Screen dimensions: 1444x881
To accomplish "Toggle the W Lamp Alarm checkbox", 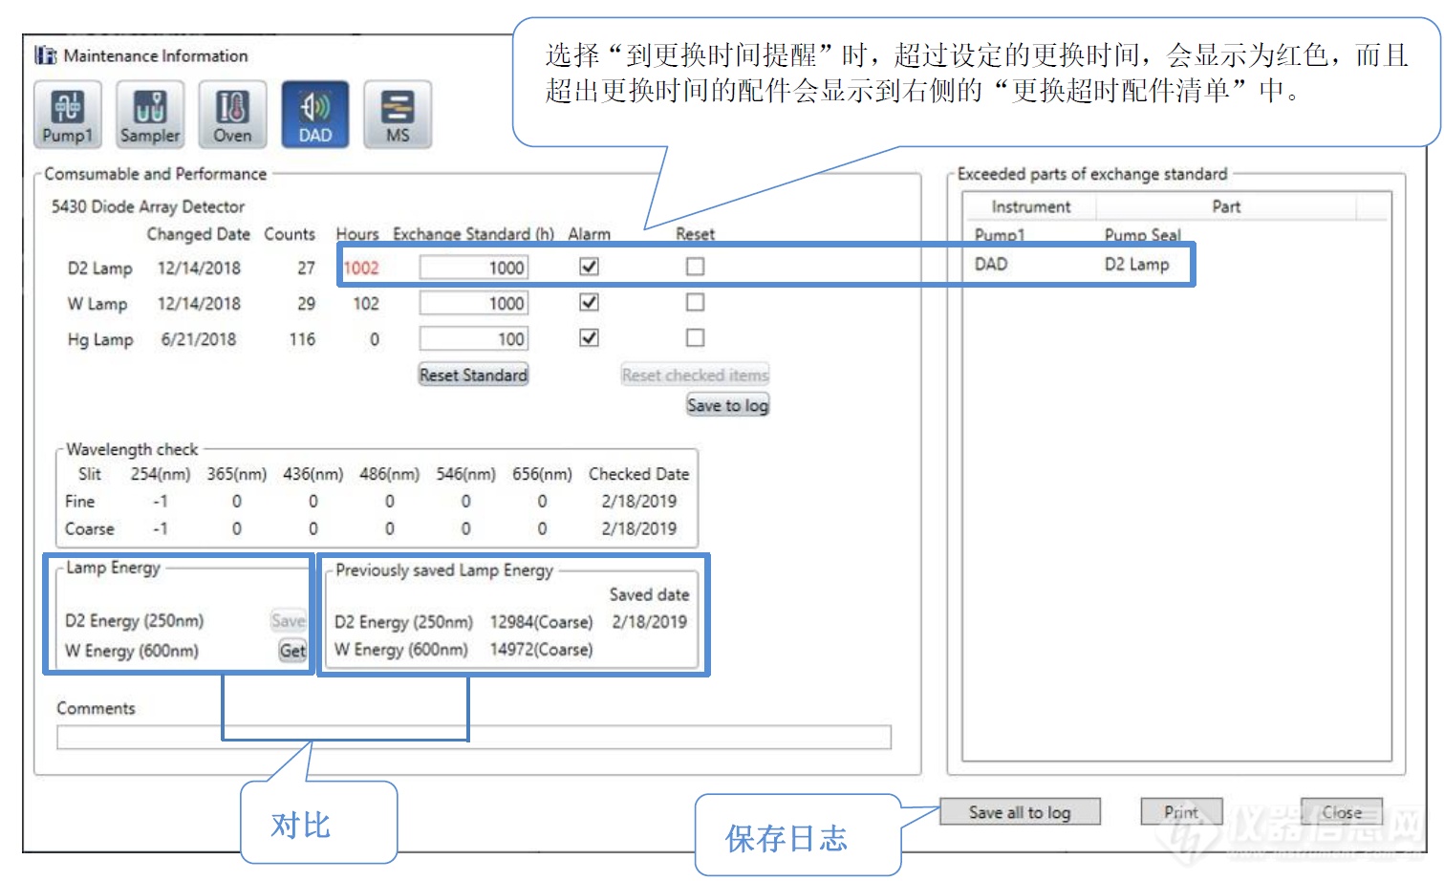I will click(x=590, y=302).
